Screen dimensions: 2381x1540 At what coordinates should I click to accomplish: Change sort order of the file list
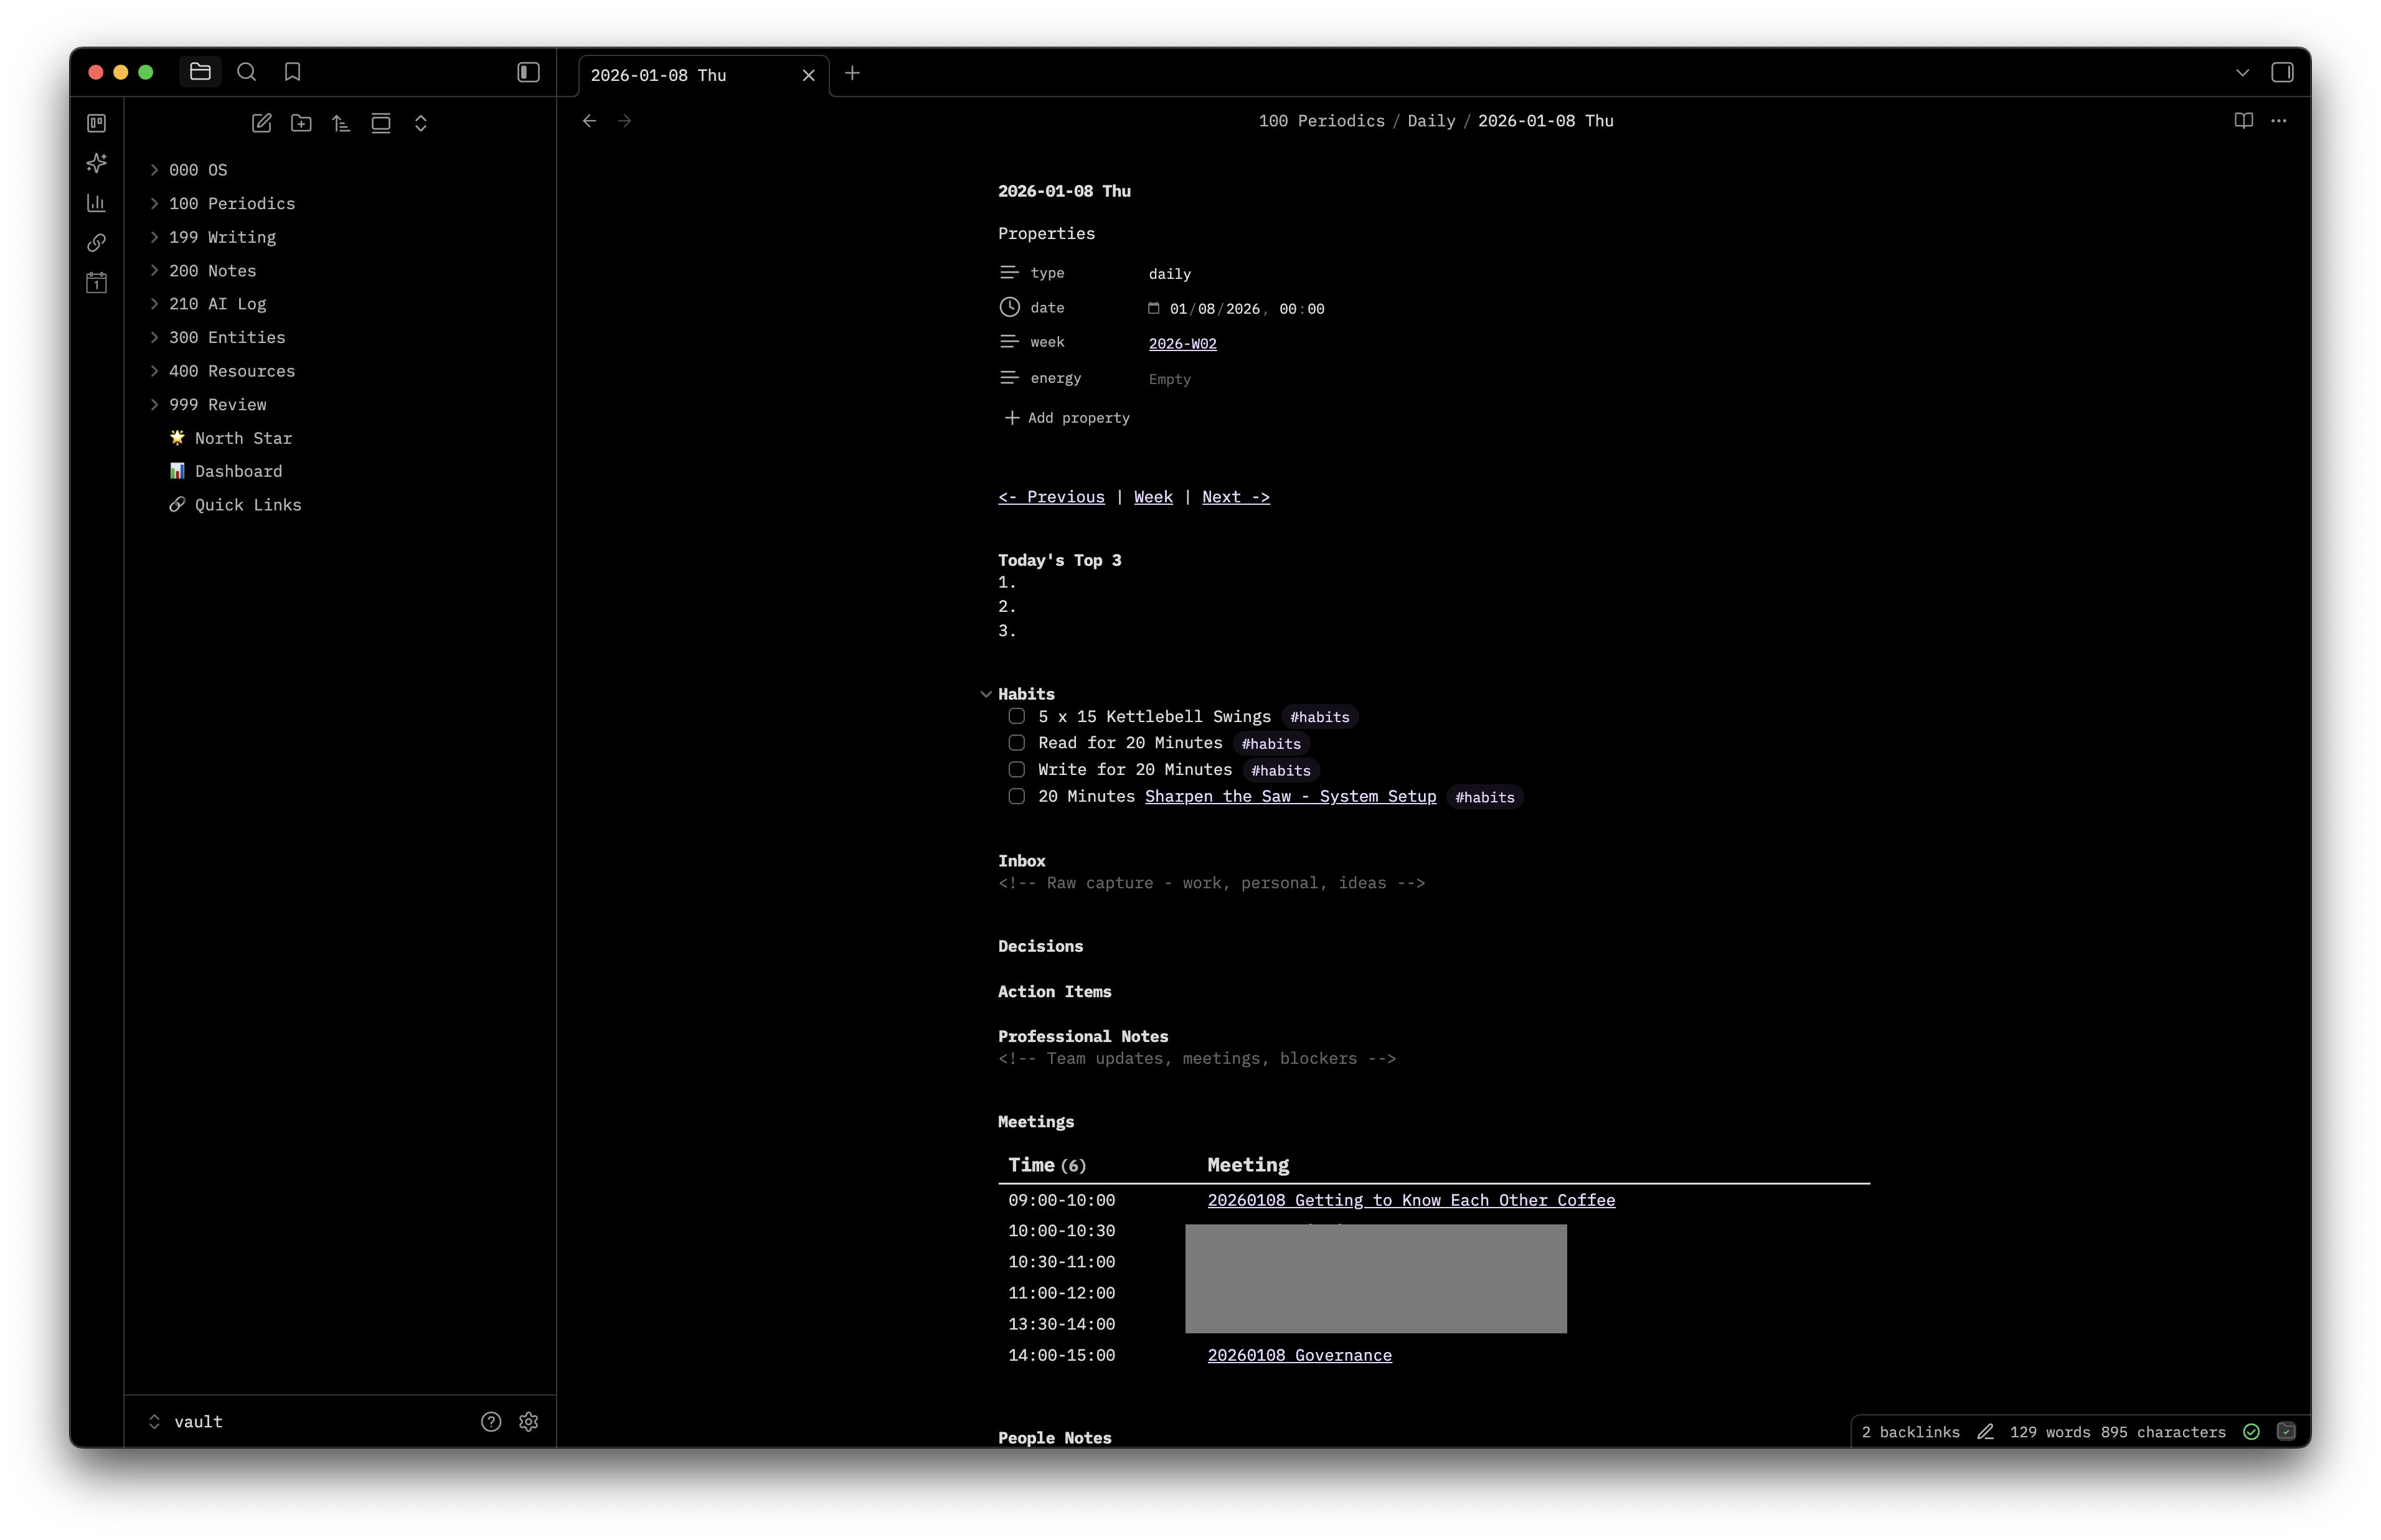340,123
